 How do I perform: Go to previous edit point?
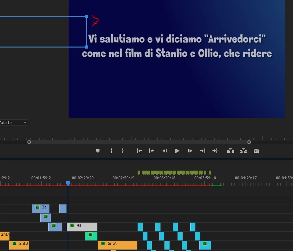click(x=152, y=151)
